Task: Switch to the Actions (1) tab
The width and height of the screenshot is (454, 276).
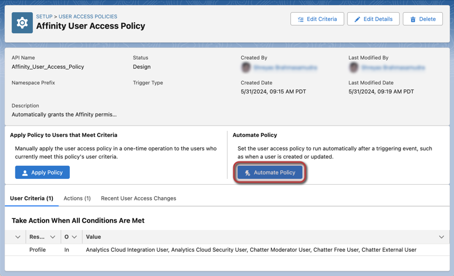Action: (x=77, y=198)
